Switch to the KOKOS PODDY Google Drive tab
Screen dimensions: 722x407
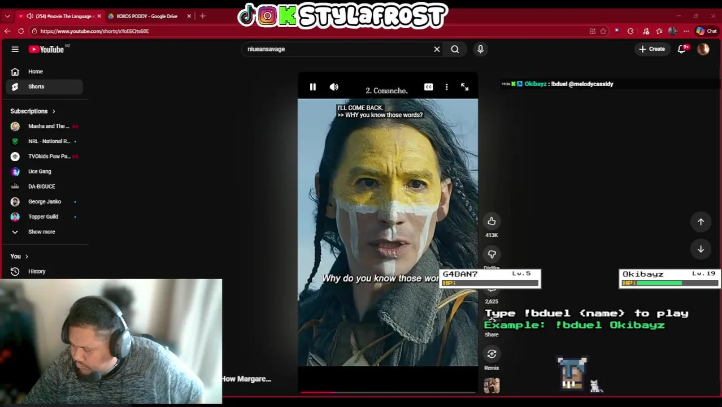(x=147, y=16)
